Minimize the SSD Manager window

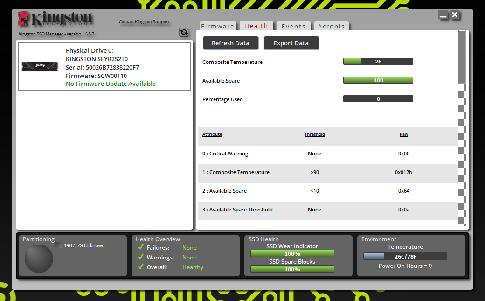(443, 15)
